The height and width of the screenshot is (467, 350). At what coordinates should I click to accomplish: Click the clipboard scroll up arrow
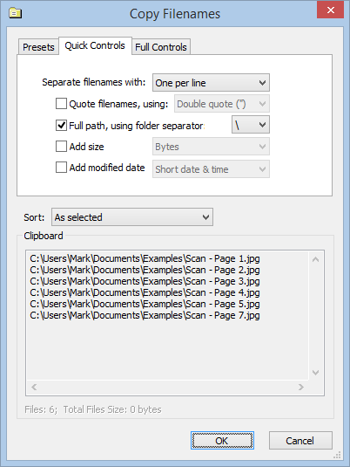tap(315, 259)
